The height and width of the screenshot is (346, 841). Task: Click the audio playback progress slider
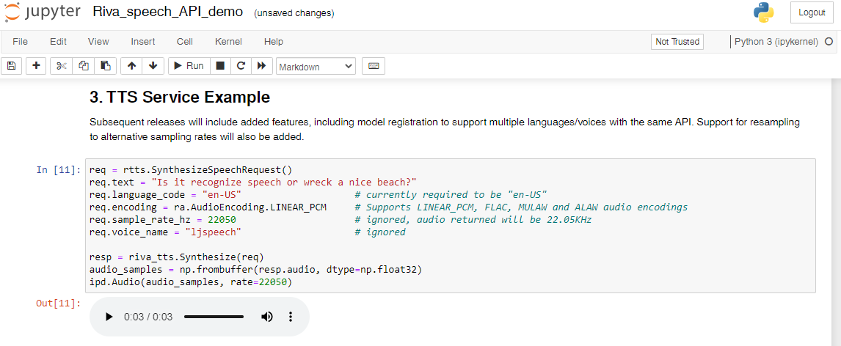214,317
